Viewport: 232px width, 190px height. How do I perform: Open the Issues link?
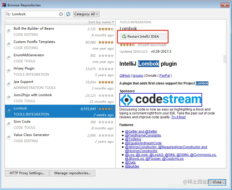pos(137,76)
